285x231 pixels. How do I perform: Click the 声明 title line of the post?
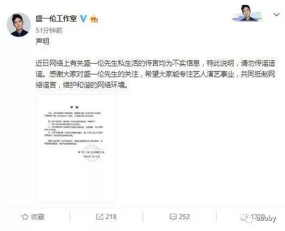42,41
